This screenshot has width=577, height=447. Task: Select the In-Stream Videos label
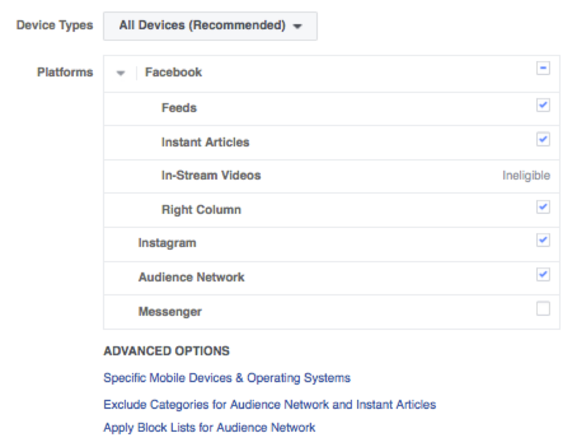tap(211, 175)
